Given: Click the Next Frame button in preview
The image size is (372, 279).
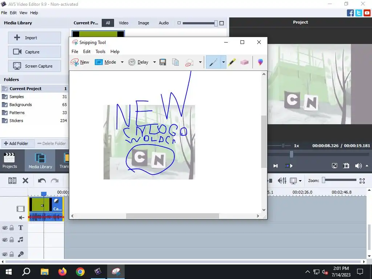Looking at the screenshot, I should pyautogui.click(x=275, y=166).
